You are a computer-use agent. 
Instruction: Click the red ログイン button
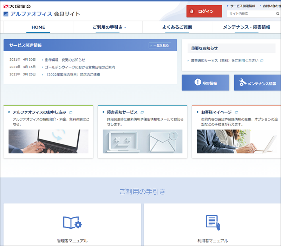pyautogui.click(x=204, y=11)
